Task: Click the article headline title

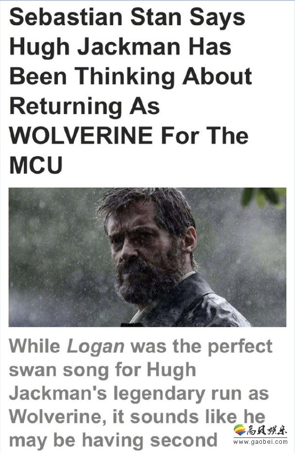Action: [x=131, y=91]
